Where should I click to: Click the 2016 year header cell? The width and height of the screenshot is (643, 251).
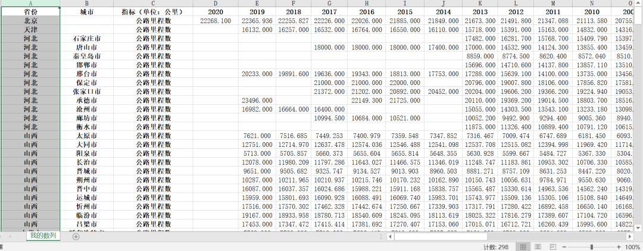tap(367, 12)
